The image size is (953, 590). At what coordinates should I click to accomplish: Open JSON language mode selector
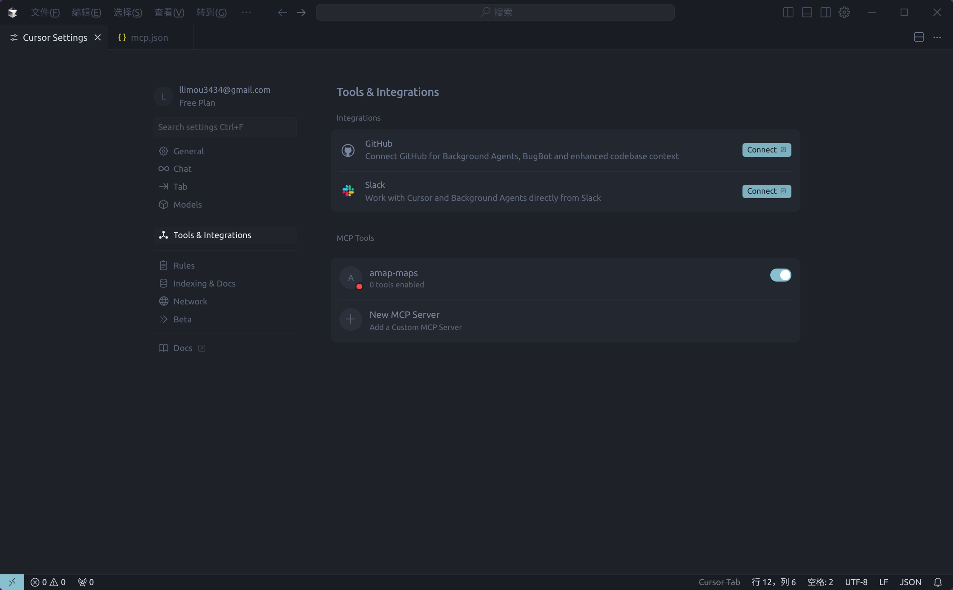pos(910,582)
